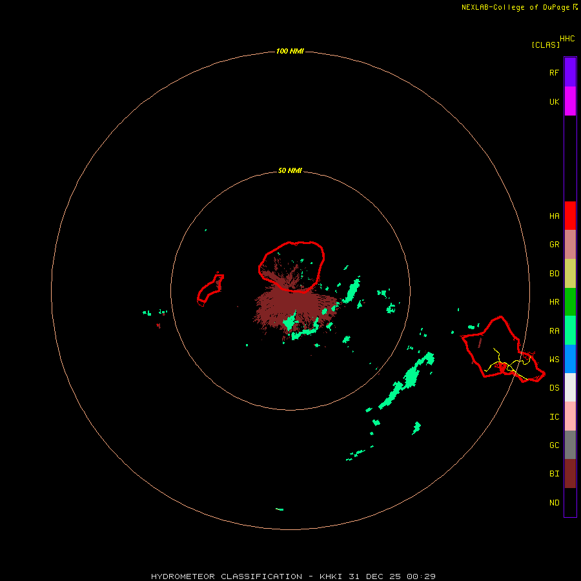Click the Hydrometeor Classification KHKI caption
Screen dimensions: 581x581
293,576
